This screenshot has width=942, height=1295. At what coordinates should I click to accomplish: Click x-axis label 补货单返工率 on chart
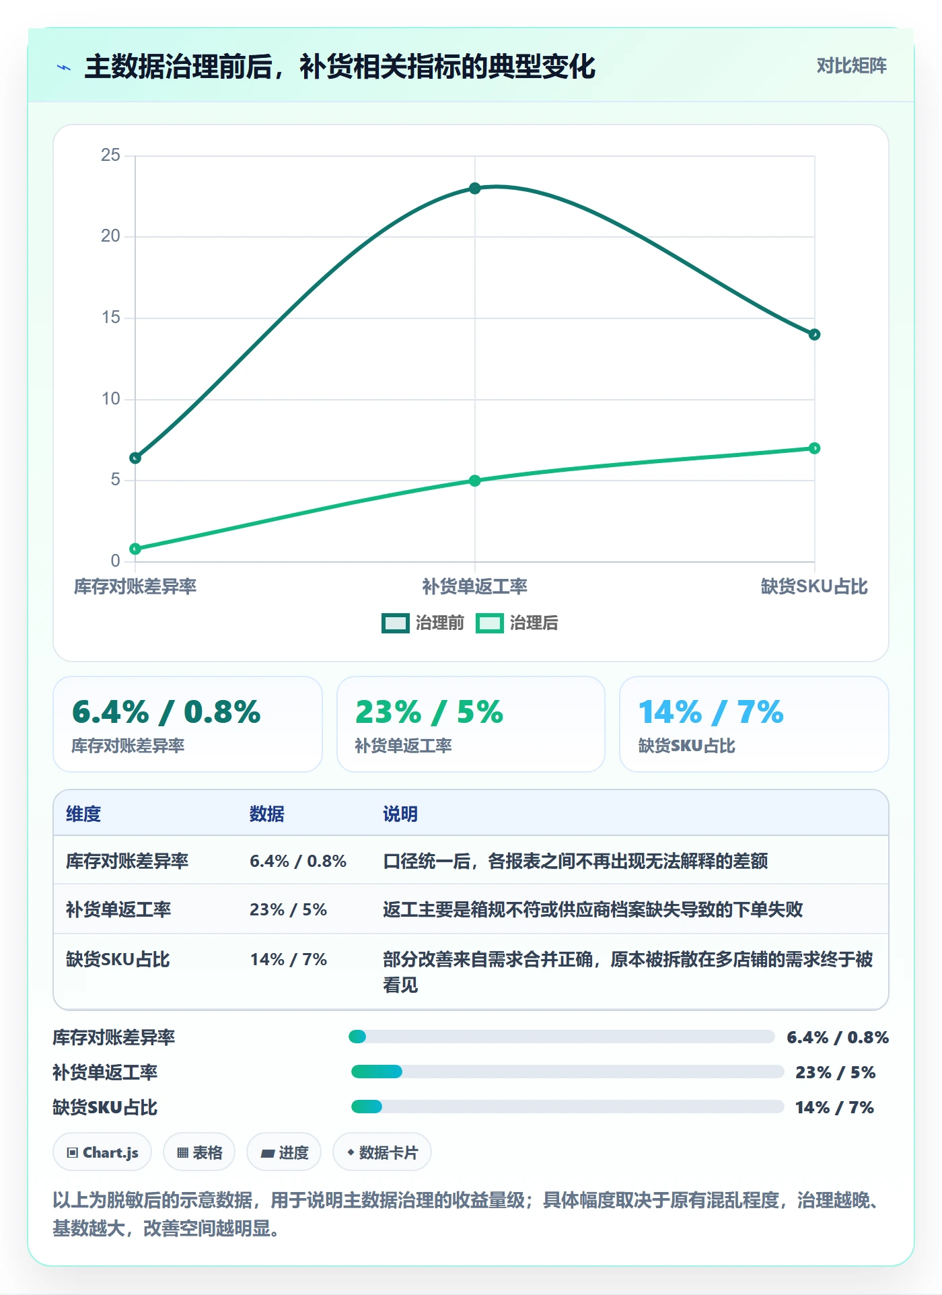(475, 587)
